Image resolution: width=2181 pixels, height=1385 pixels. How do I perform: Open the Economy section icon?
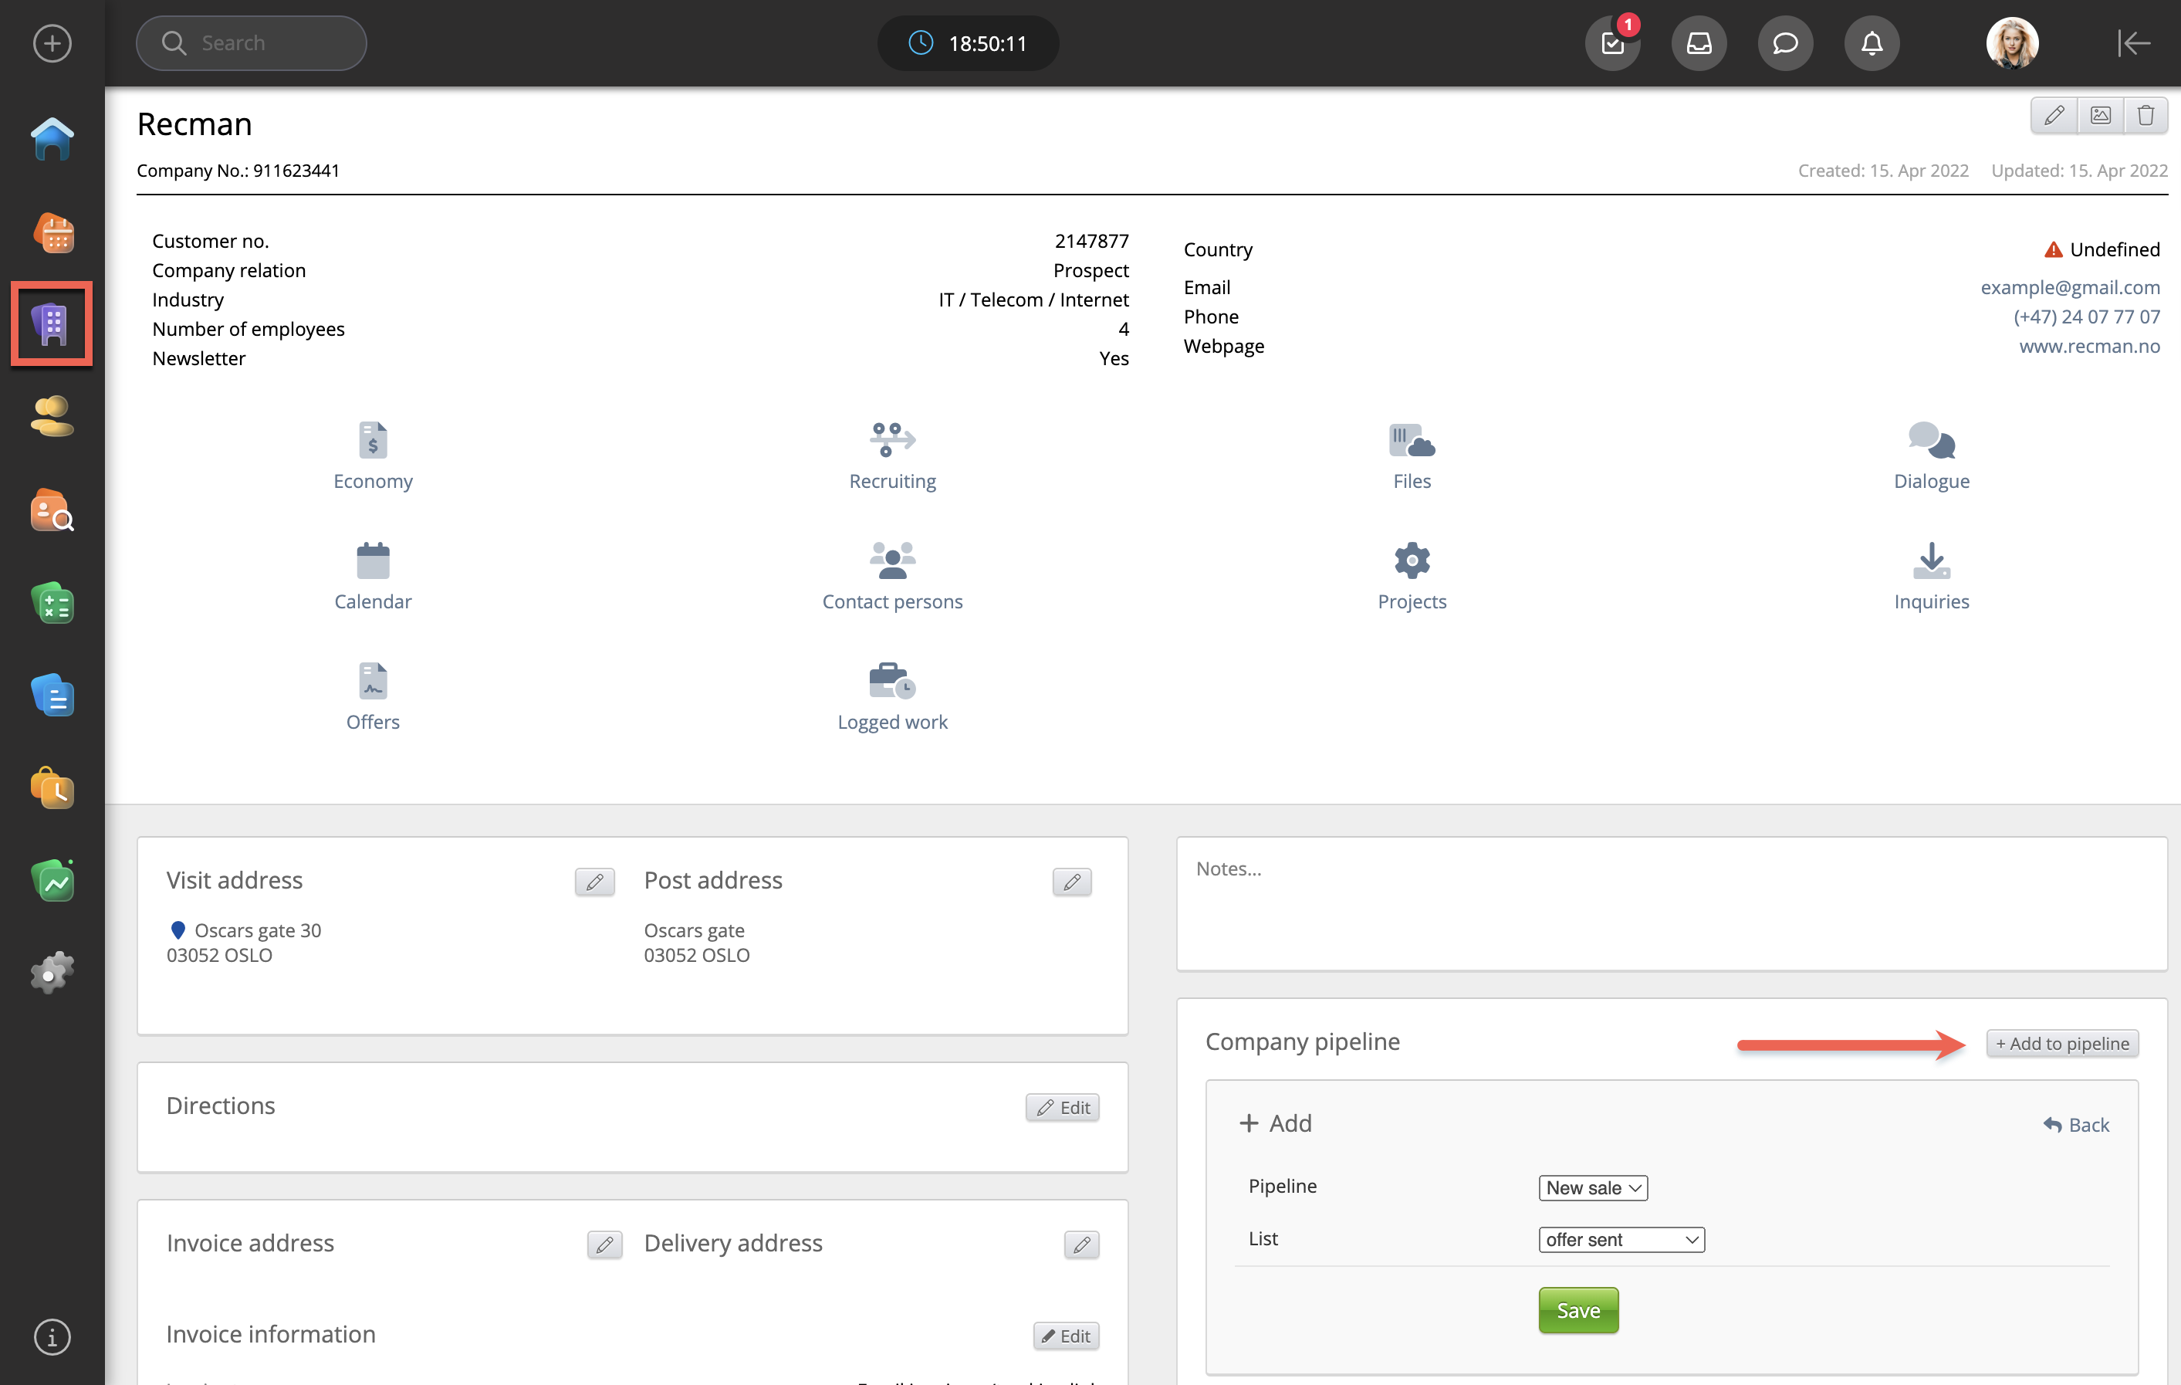pos(372,441)
